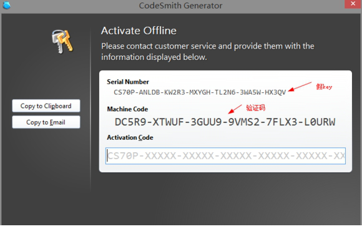The image size is (362, 234).
Task: Close the CodeSmith Generator window
Action: point(353,4)
